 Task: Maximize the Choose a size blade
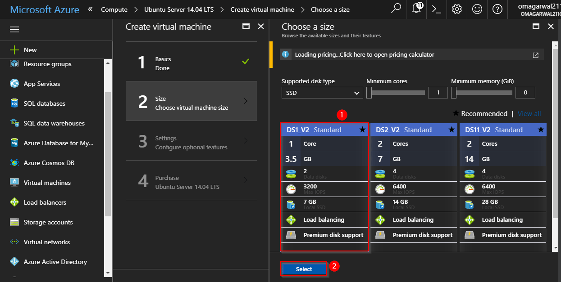536,27
